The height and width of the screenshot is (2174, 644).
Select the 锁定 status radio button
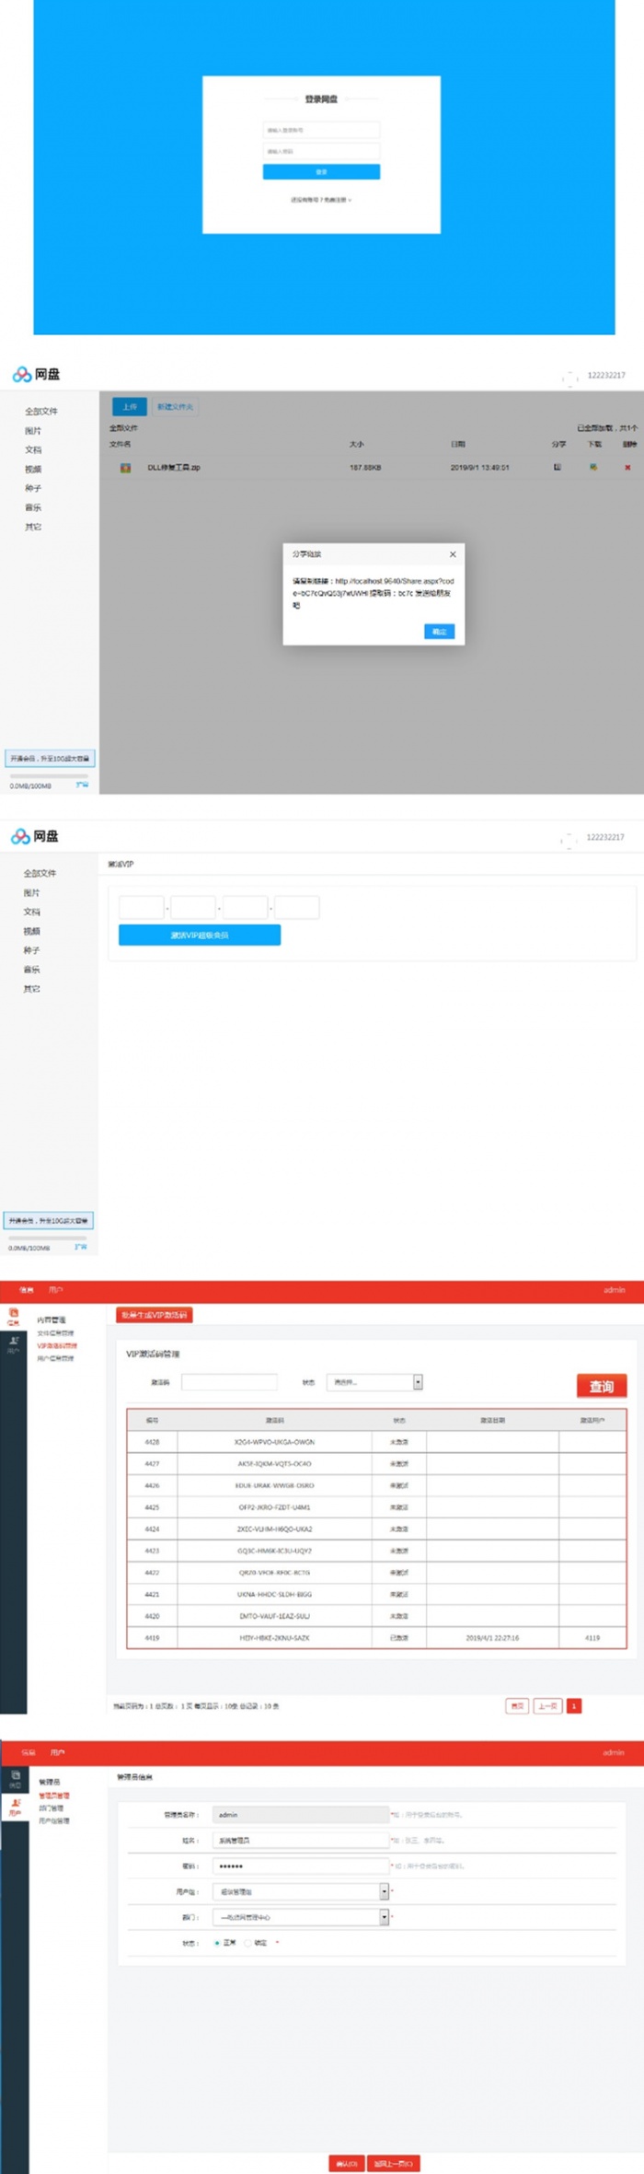click(247, 1943)
